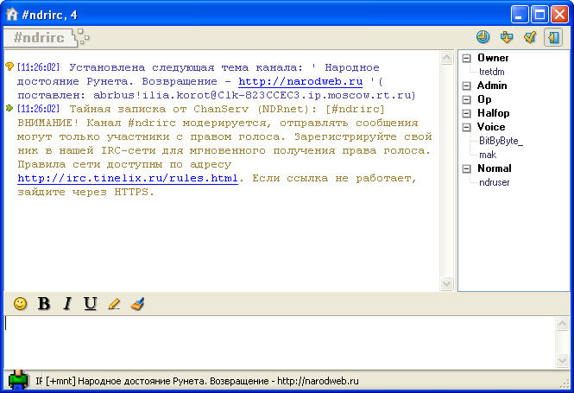
Task: Collapse the Normal group in user list
Action: point(466,168)
